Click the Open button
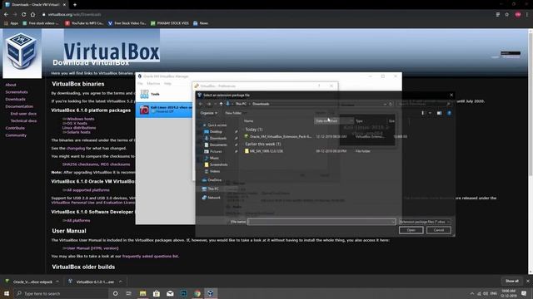The image size is (533, 299). click(x=411, y=230)
